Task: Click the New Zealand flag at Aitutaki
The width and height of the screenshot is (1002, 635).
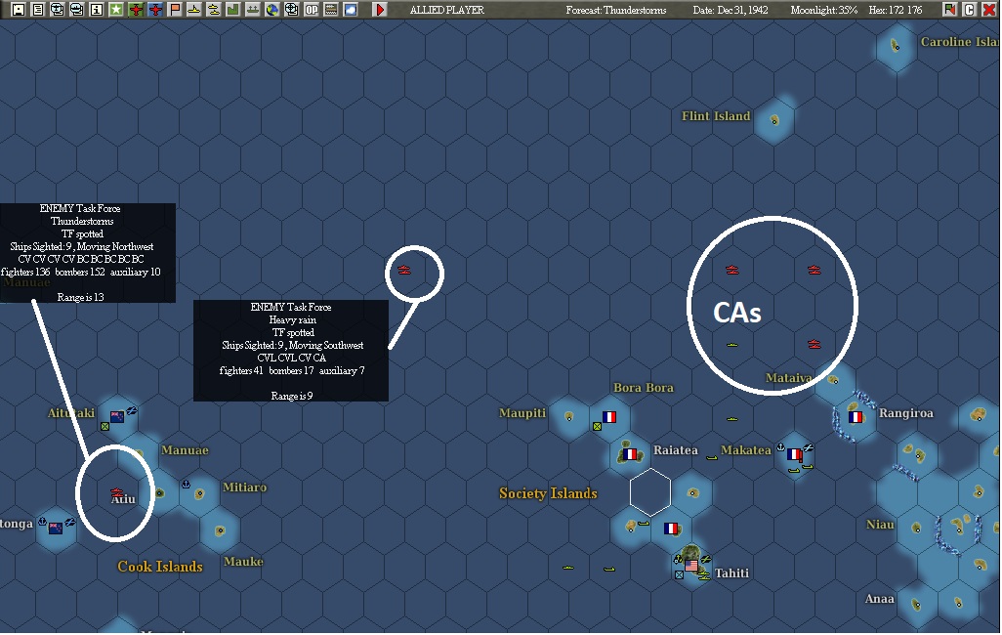Action: coord(117,417)
